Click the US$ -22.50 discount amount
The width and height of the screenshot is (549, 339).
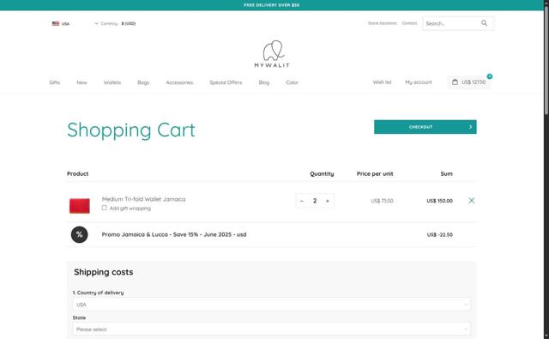pyautogui.click(x=440, y=234)
